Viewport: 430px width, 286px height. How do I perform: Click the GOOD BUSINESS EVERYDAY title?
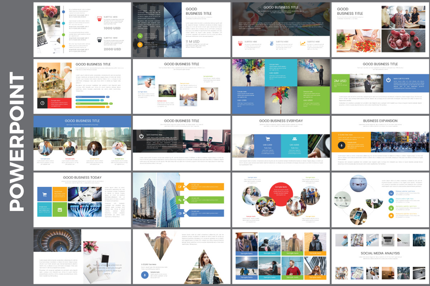(x=281, y=121)
